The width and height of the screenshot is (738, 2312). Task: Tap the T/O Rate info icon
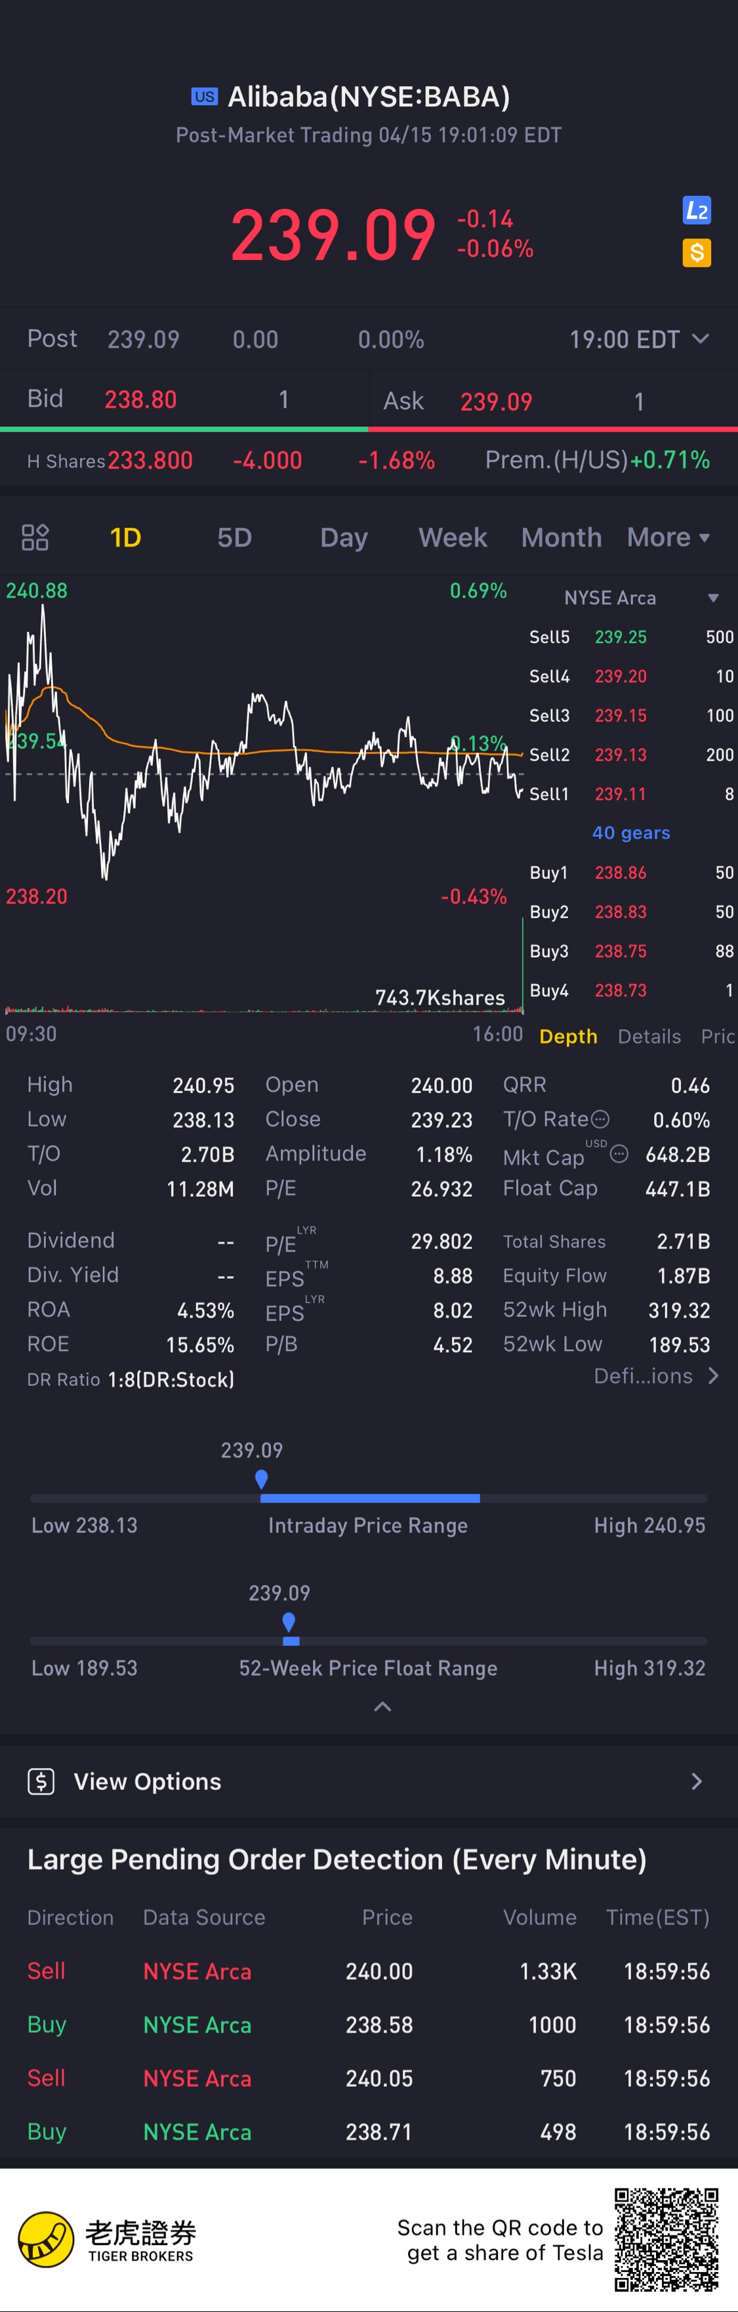click(601, 1119)
